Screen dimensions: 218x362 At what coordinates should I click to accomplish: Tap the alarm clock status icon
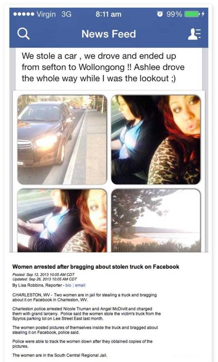tap(160, 14)
